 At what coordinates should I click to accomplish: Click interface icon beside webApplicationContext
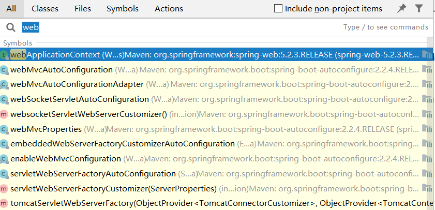click(4, 55)
